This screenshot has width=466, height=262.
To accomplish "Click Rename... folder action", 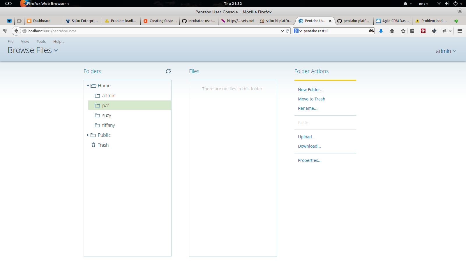I will pyautogui.click(x=308, y=108).
